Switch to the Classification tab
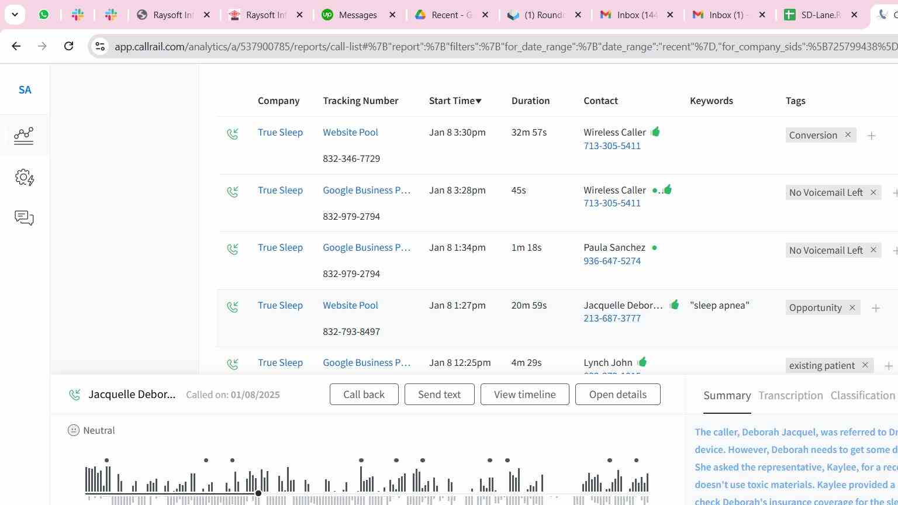 [863, 396]
